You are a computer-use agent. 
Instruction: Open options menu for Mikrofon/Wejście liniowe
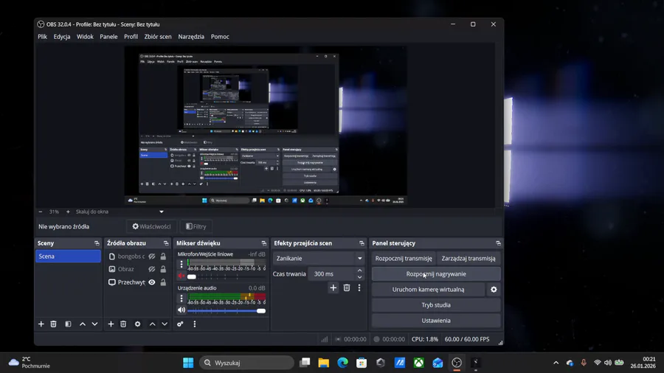point(181,265)
